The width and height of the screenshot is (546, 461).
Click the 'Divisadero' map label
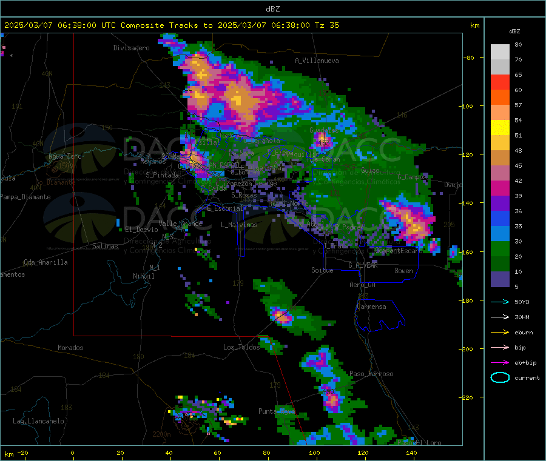pyautogui.click(x=131, y=48)
